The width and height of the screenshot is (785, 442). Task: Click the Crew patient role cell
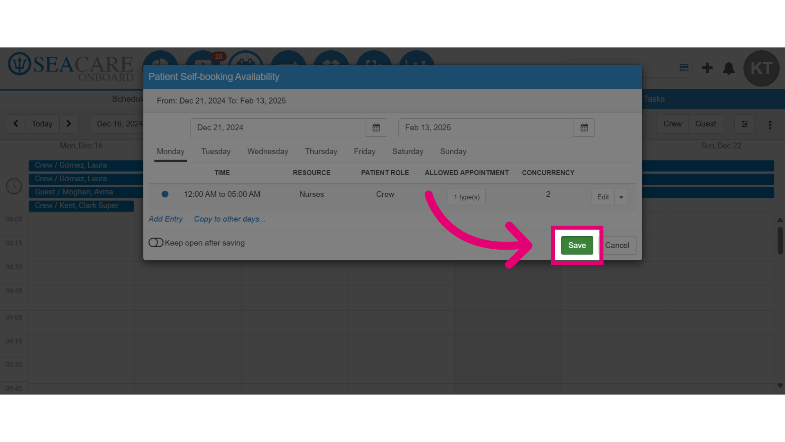tap(385, 194)
